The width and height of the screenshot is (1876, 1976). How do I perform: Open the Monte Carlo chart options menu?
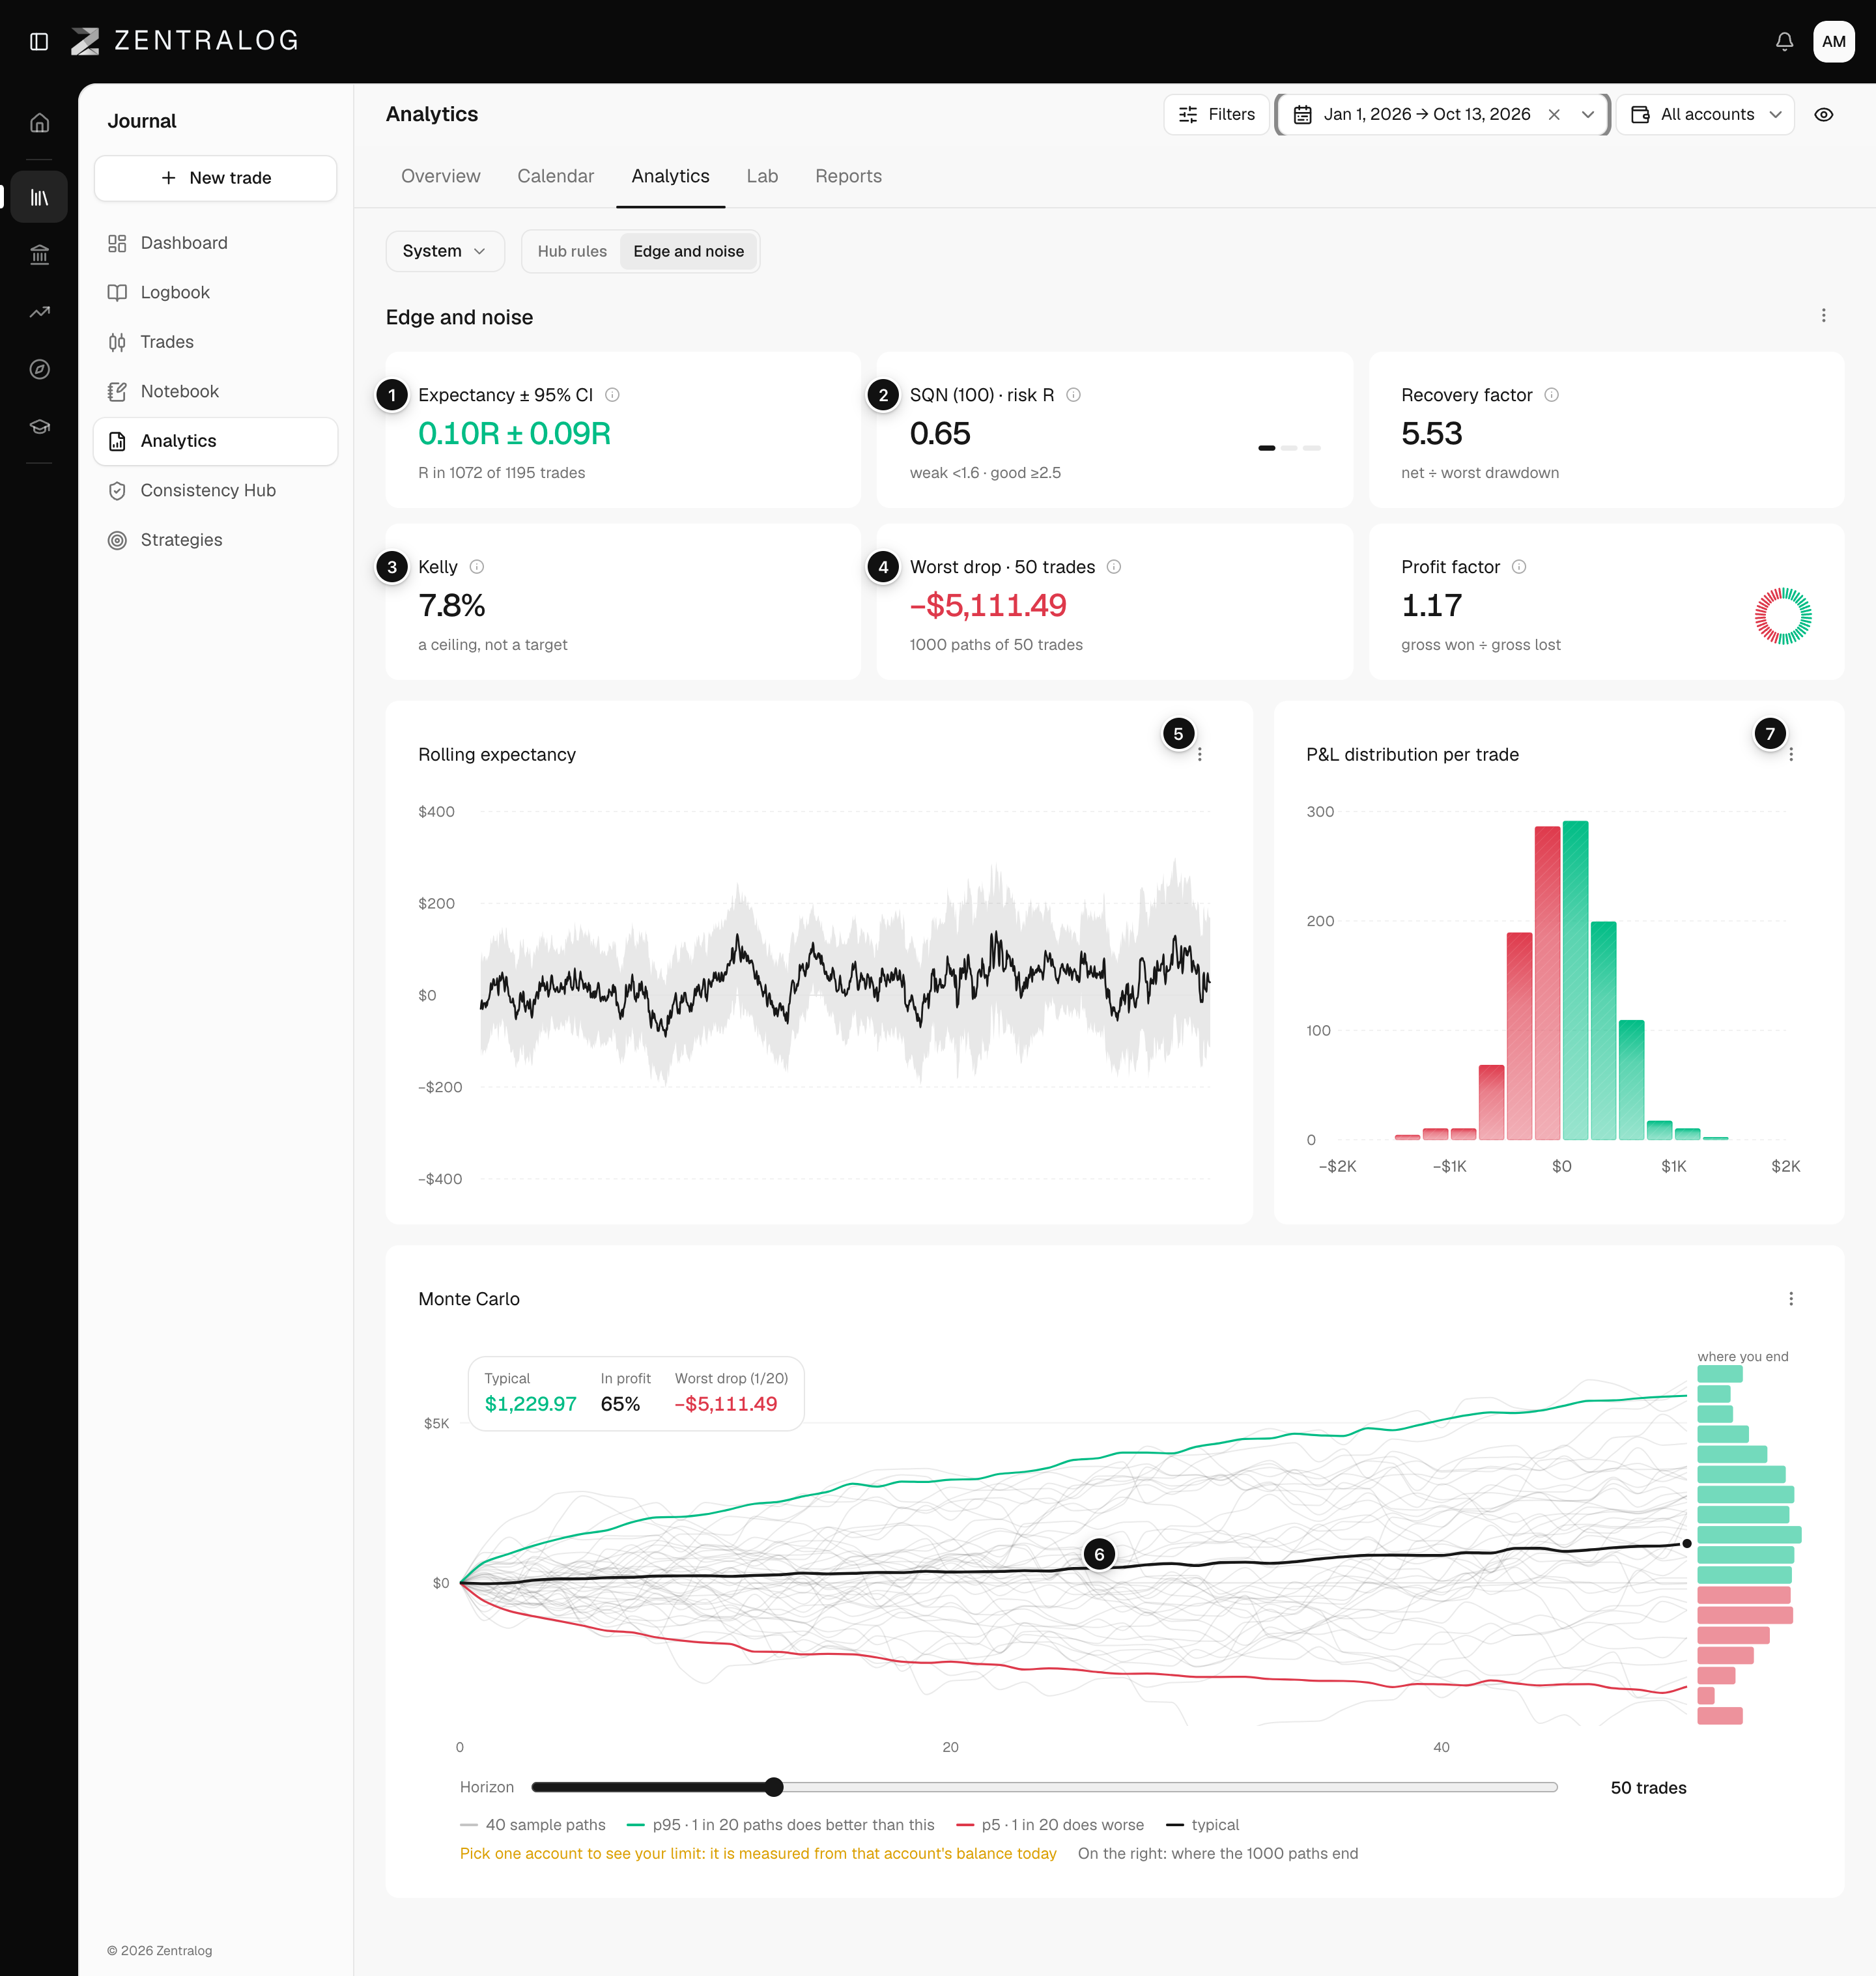click(1790, 1299)
